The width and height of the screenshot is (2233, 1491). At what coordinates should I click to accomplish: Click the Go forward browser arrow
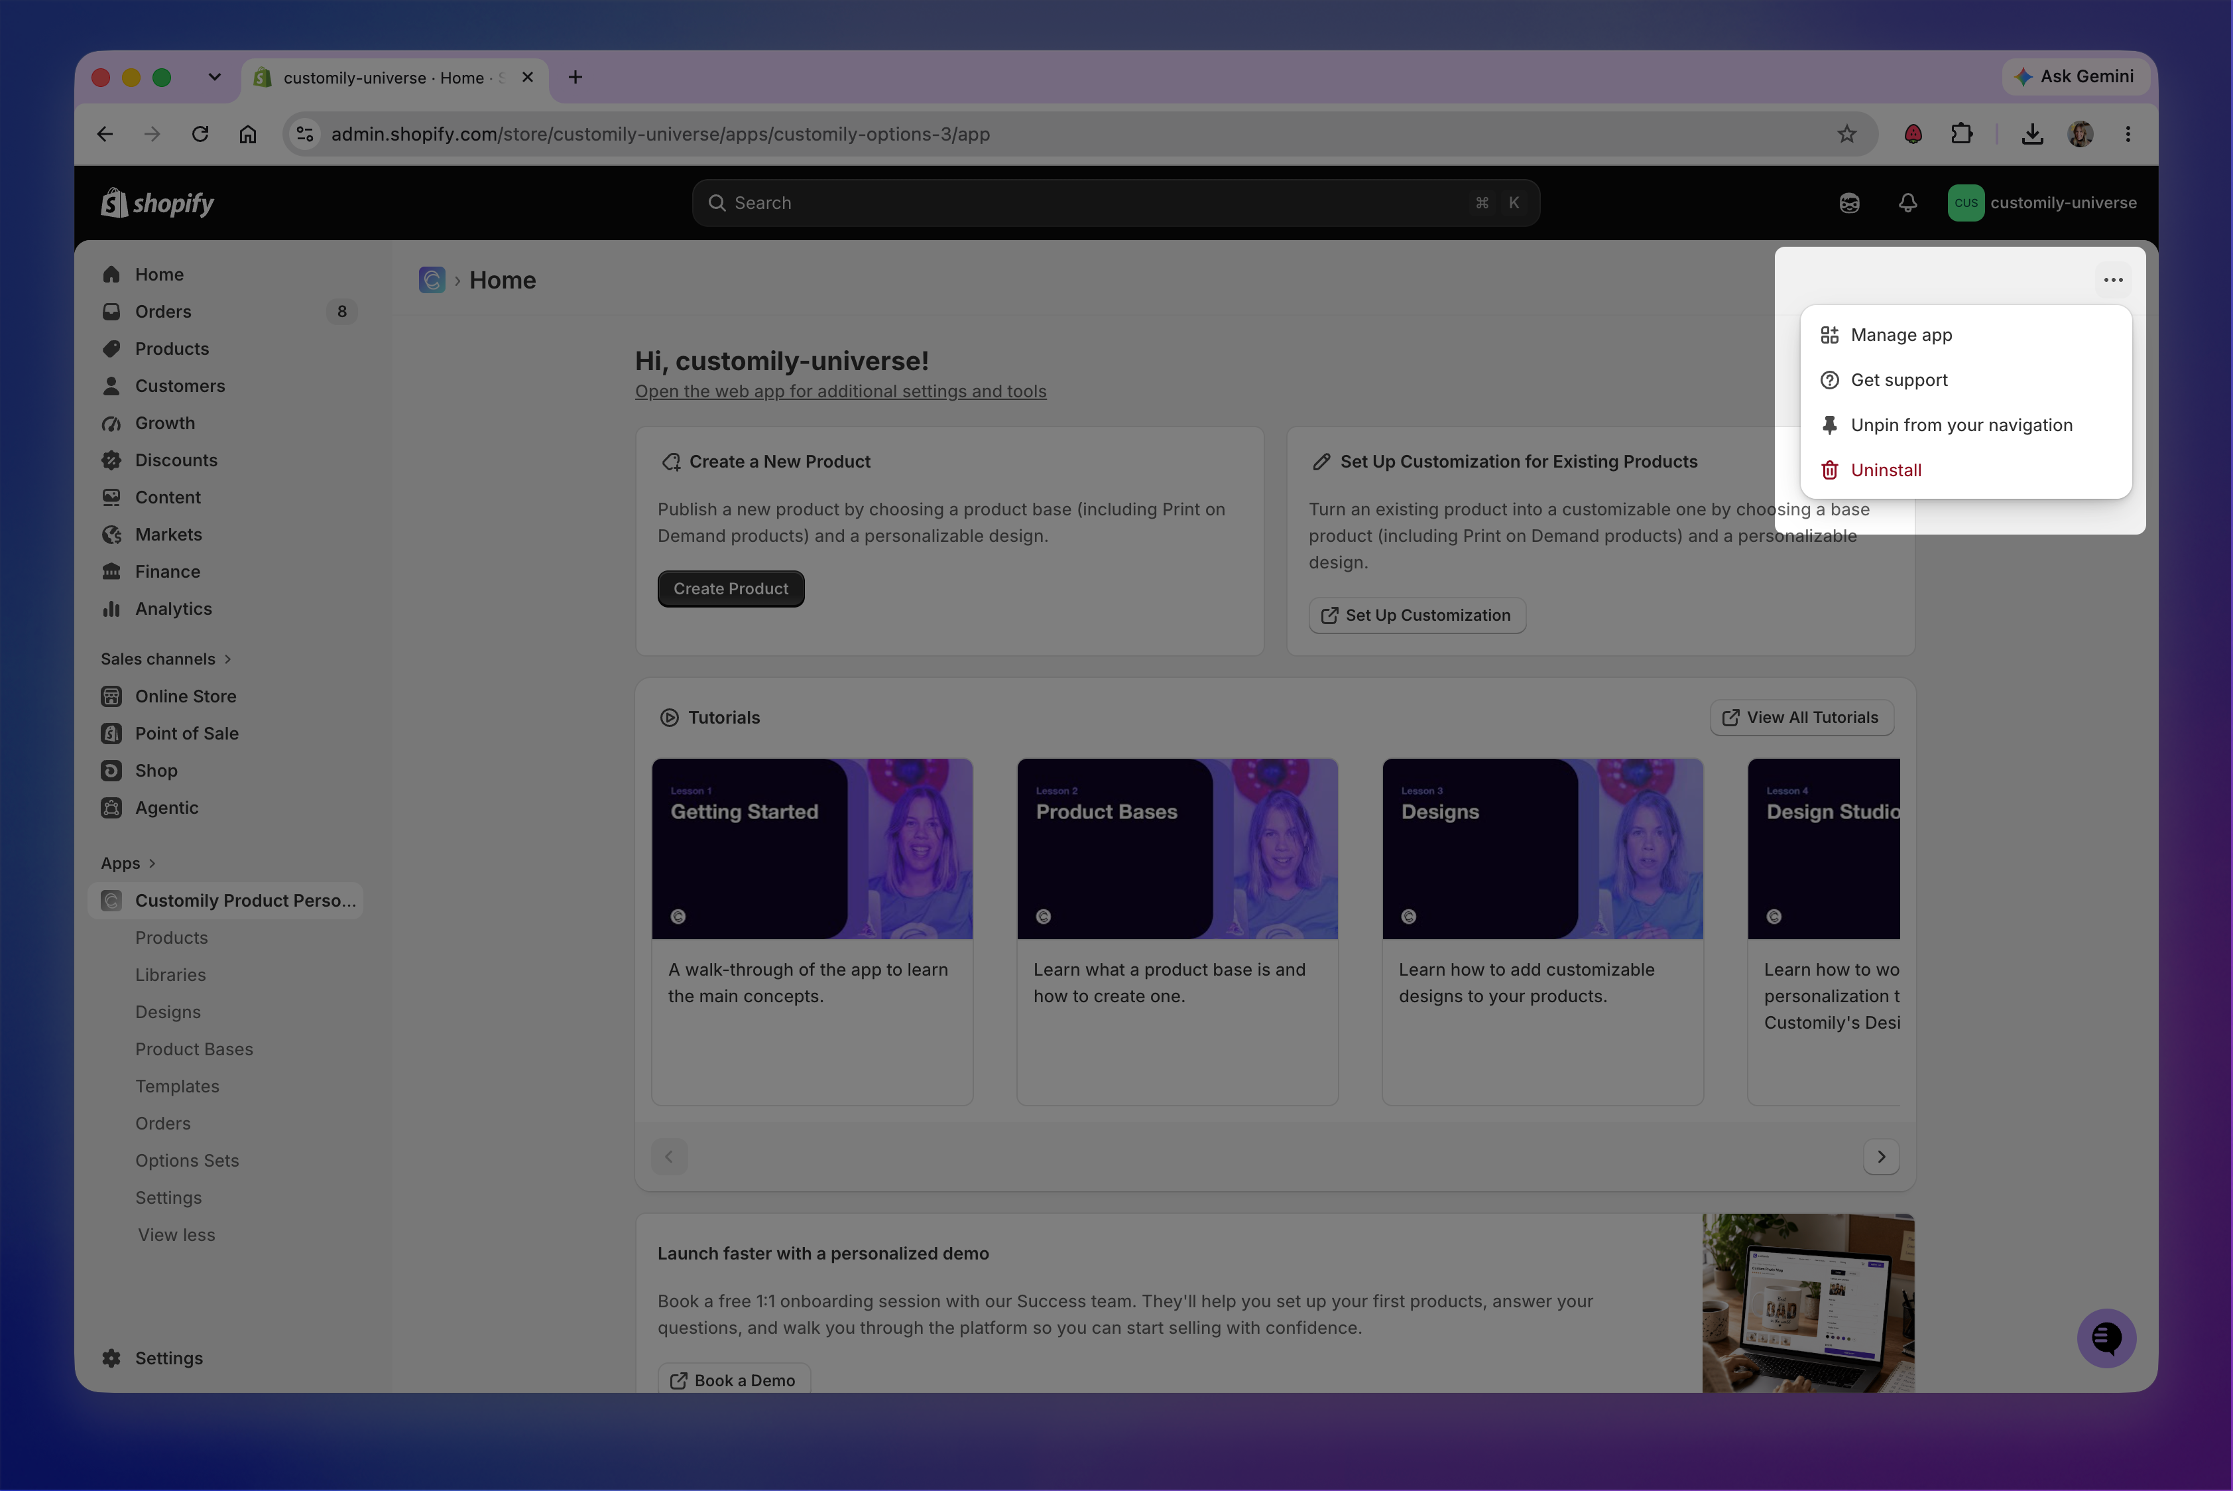pyautogui.click(x=152, y=134)
